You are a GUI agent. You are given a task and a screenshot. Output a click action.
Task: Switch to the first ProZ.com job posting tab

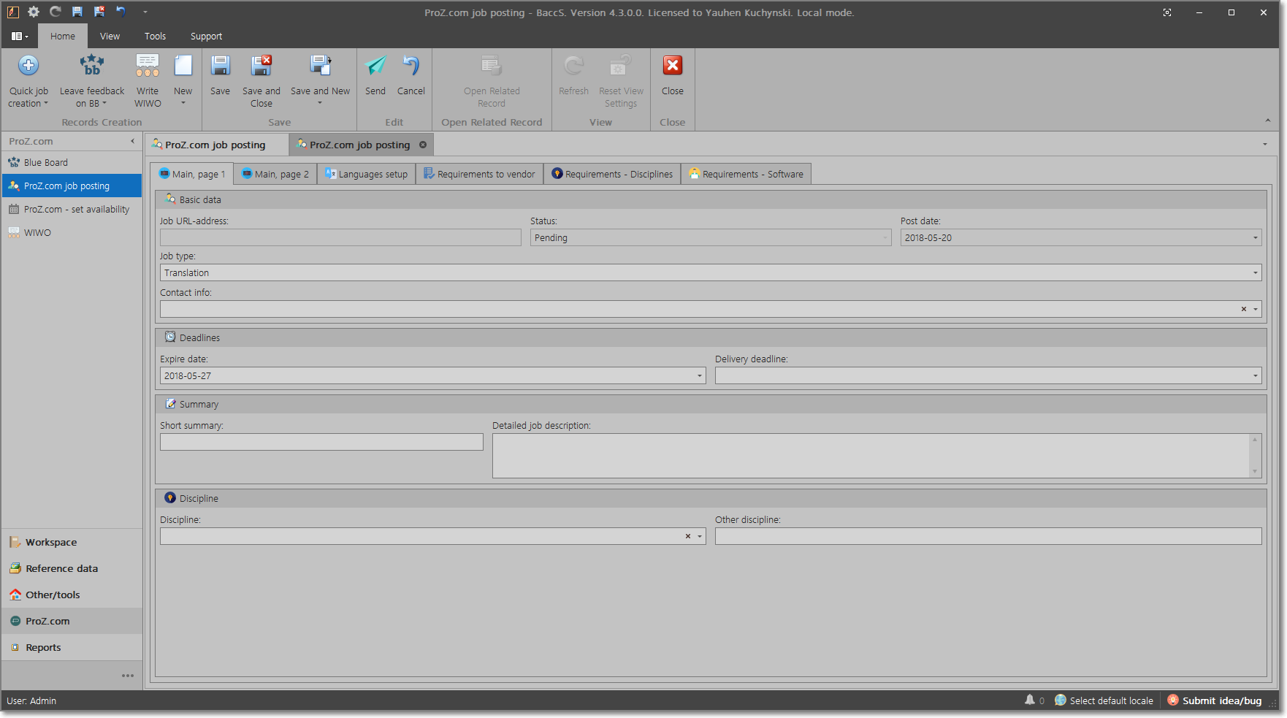click(x=216, y=145)
